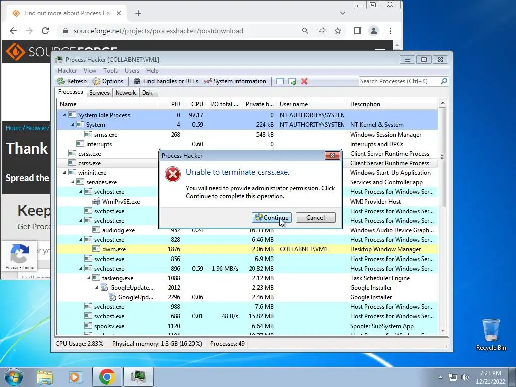Screen dimensions: 516x387
Task: Collapse the services.exe tree node
Action: [73, 182]
